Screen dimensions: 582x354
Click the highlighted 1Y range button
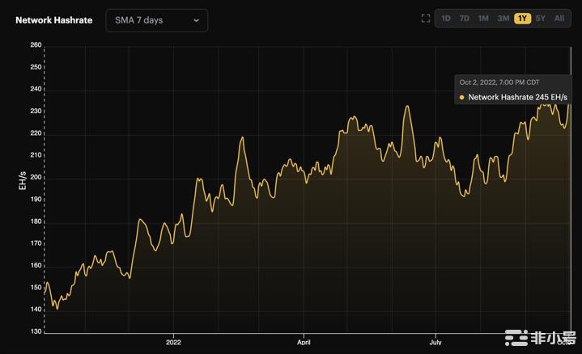(x=522, y=19)
